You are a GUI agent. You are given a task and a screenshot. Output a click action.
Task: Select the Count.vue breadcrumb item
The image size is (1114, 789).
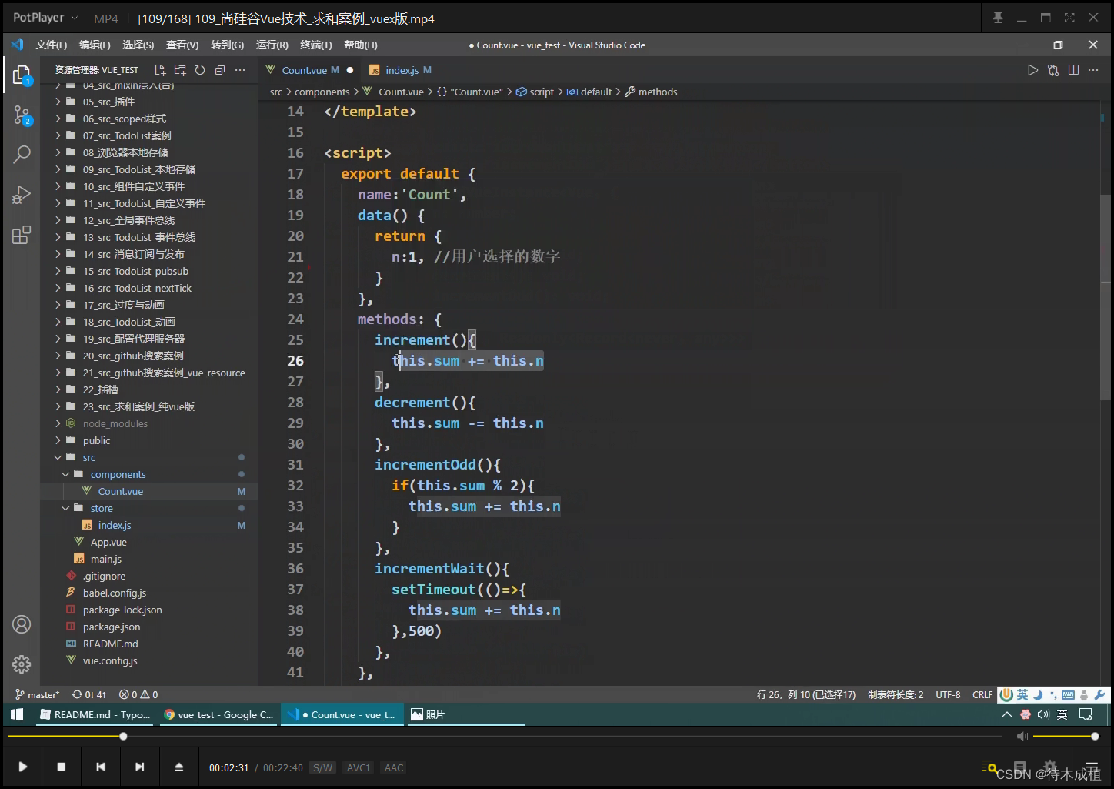[x=399, y=91]
